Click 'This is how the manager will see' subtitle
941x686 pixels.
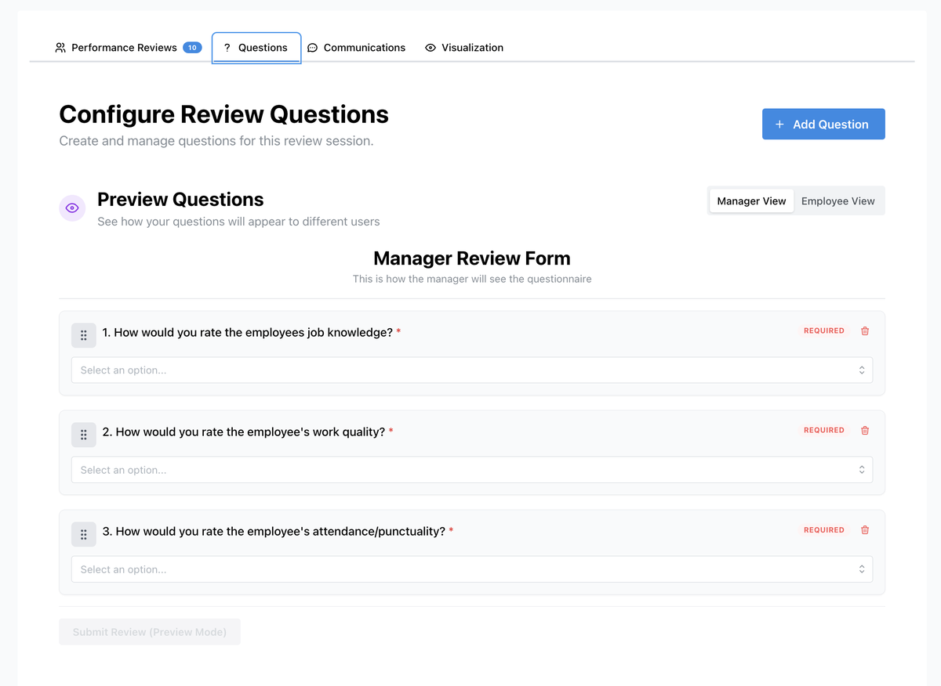click(472, 279)
